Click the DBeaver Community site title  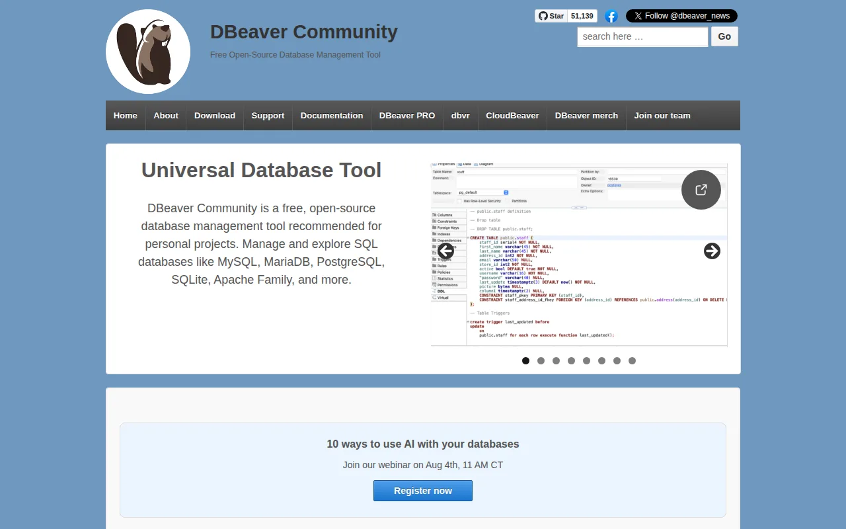click(304, 31)
